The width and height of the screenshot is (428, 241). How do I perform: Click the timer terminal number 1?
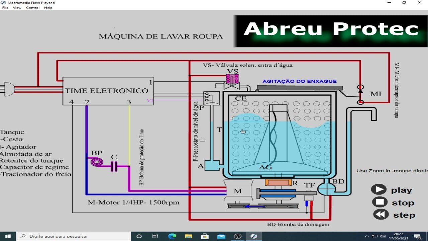[x=150, y=82]
